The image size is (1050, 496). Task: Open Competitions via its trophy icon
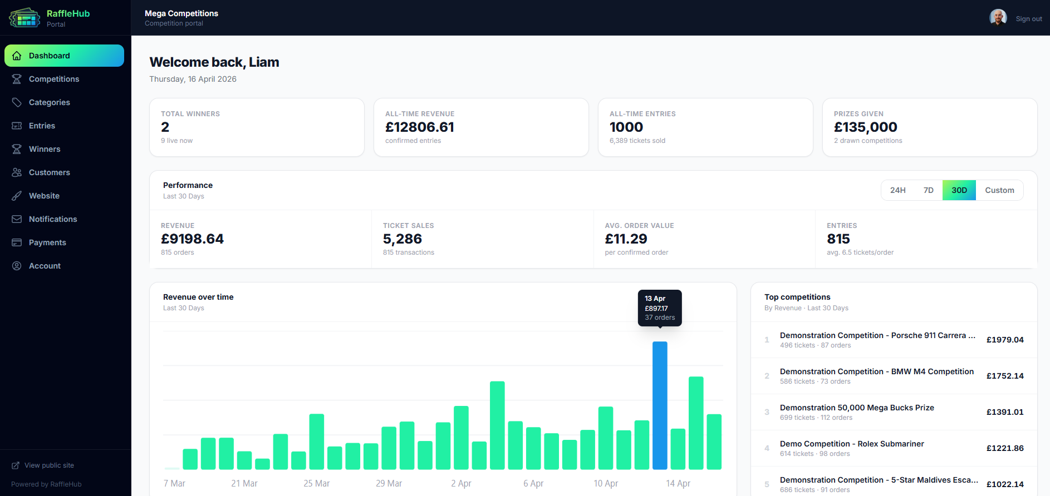point(17,79)
